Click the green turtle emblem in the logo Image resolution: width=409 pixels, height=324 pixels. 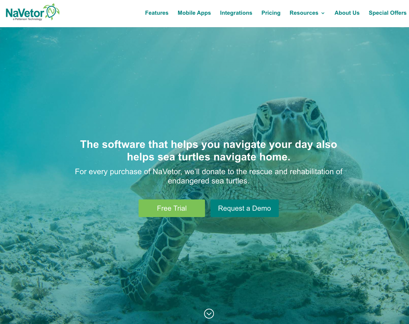pos(52,12)
